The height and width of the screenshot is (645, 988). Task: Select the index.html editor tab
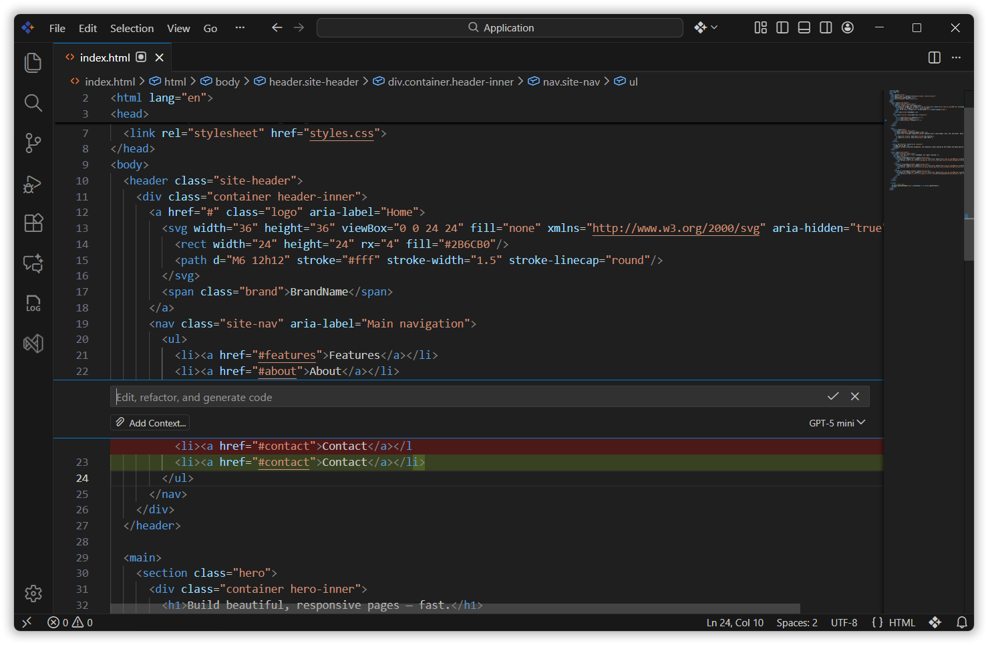pos(104,57)
